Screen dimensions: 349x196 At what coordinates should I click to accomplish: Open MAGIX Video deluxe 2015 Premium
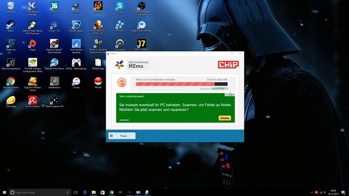[x=33, y=27]
